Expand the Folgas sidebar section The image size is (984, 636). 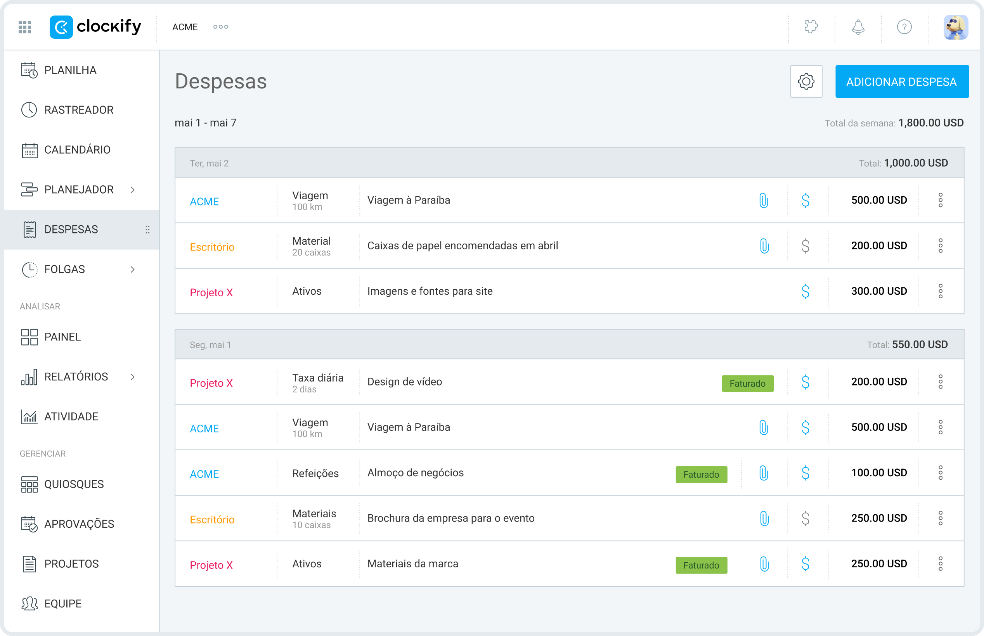coord(132,269)
